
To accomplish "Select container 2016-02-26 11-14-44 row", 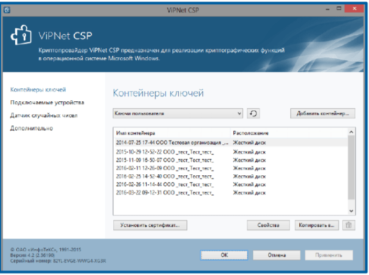I will (x=231, y=185).
